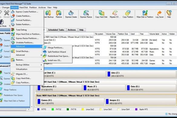Switch to the Help tab
Viewport: 177px width, 118px height.
click(x=81, y=30)
